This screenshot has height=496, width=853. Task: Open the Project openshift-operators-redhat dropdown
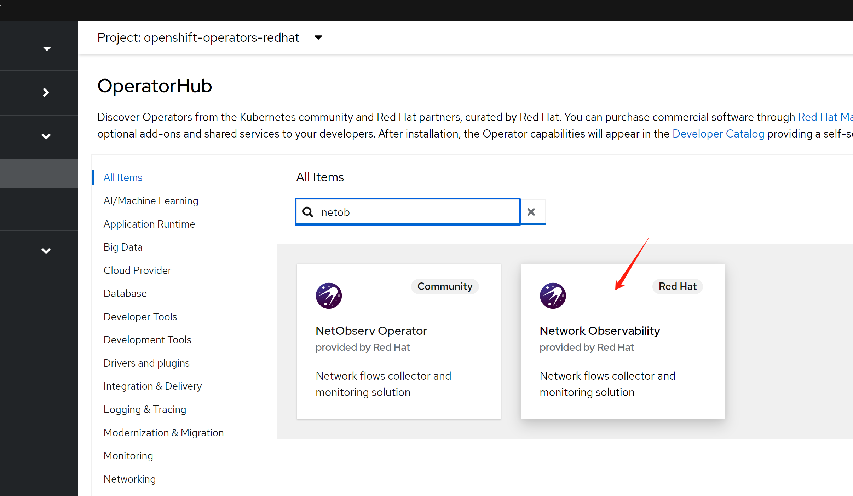point(318,37)
